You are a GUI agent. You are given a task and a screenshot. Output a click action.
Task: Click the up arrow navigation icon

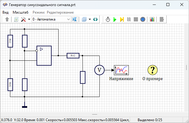pos(7,19)
